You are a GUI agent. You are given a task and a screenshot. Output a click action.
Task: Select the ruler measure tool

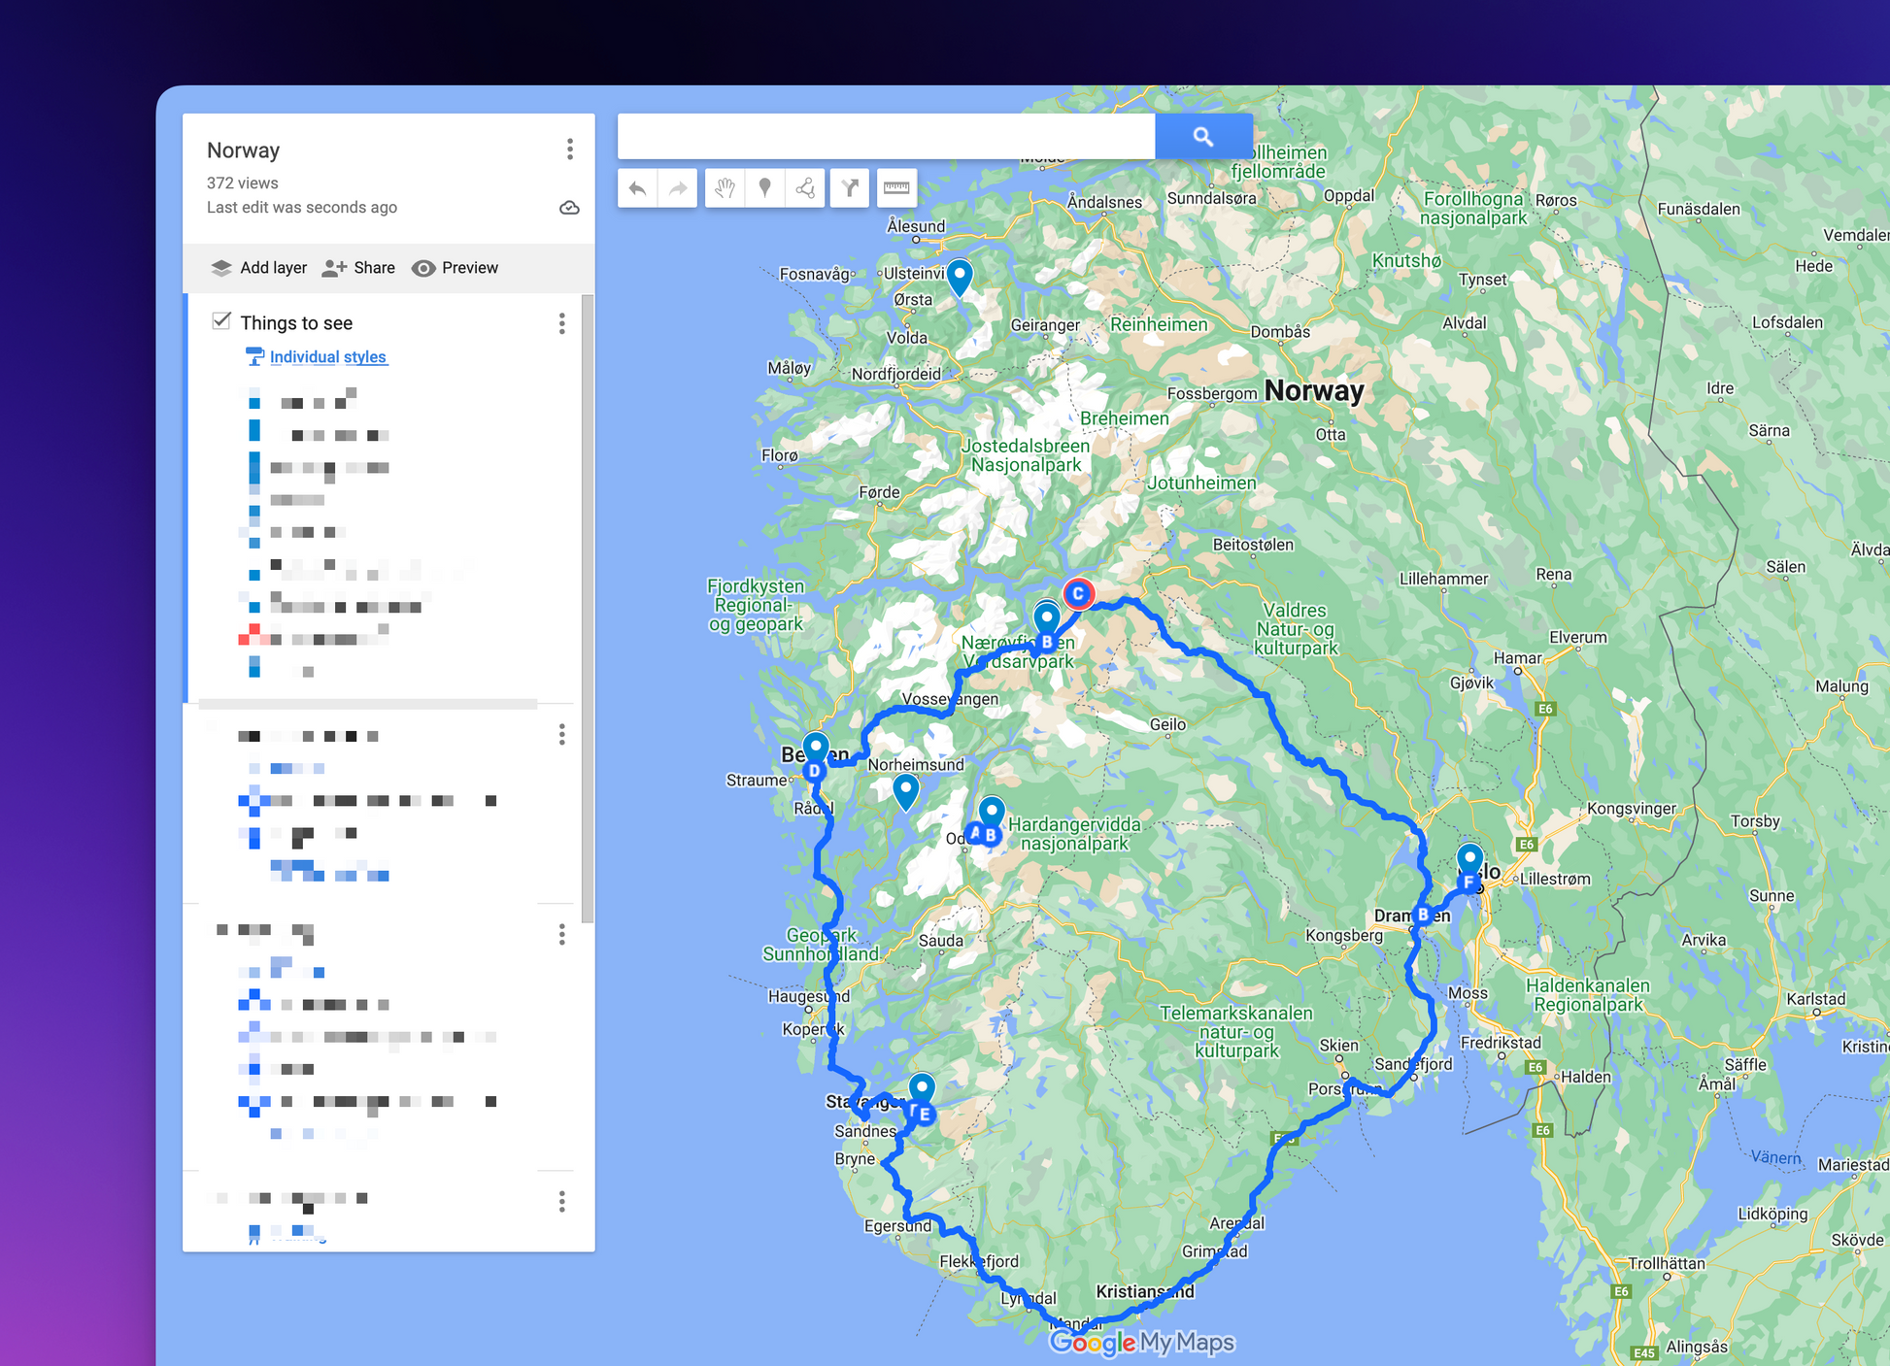pyautogui.click(x=896, y=188)
